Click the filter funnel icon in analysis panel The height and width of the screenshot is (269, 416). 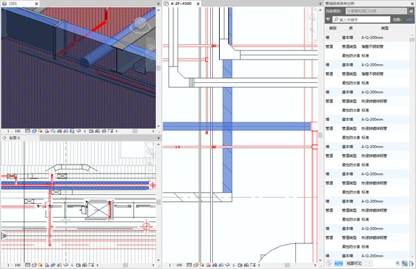[328, 19]
